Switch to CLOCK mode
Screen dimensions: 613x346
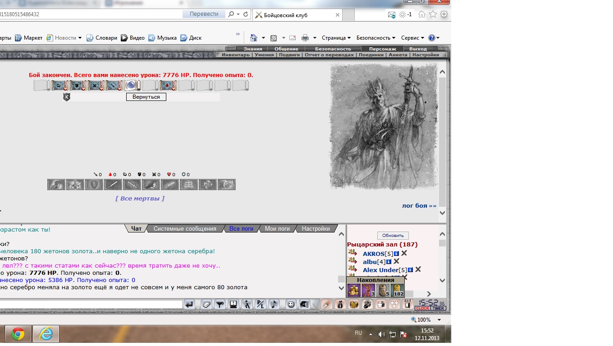coord(422,309)
